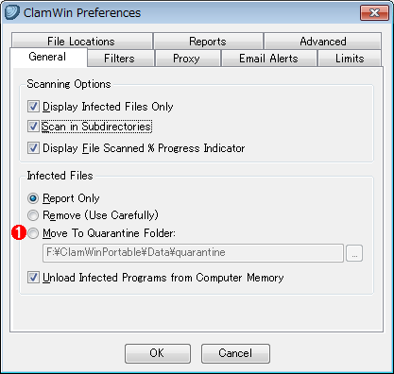Image resolution: width=394 pixels, height=374 pixels.
Task: Uncheck Display Infected Files Only
Action: [x=33, y=107]
